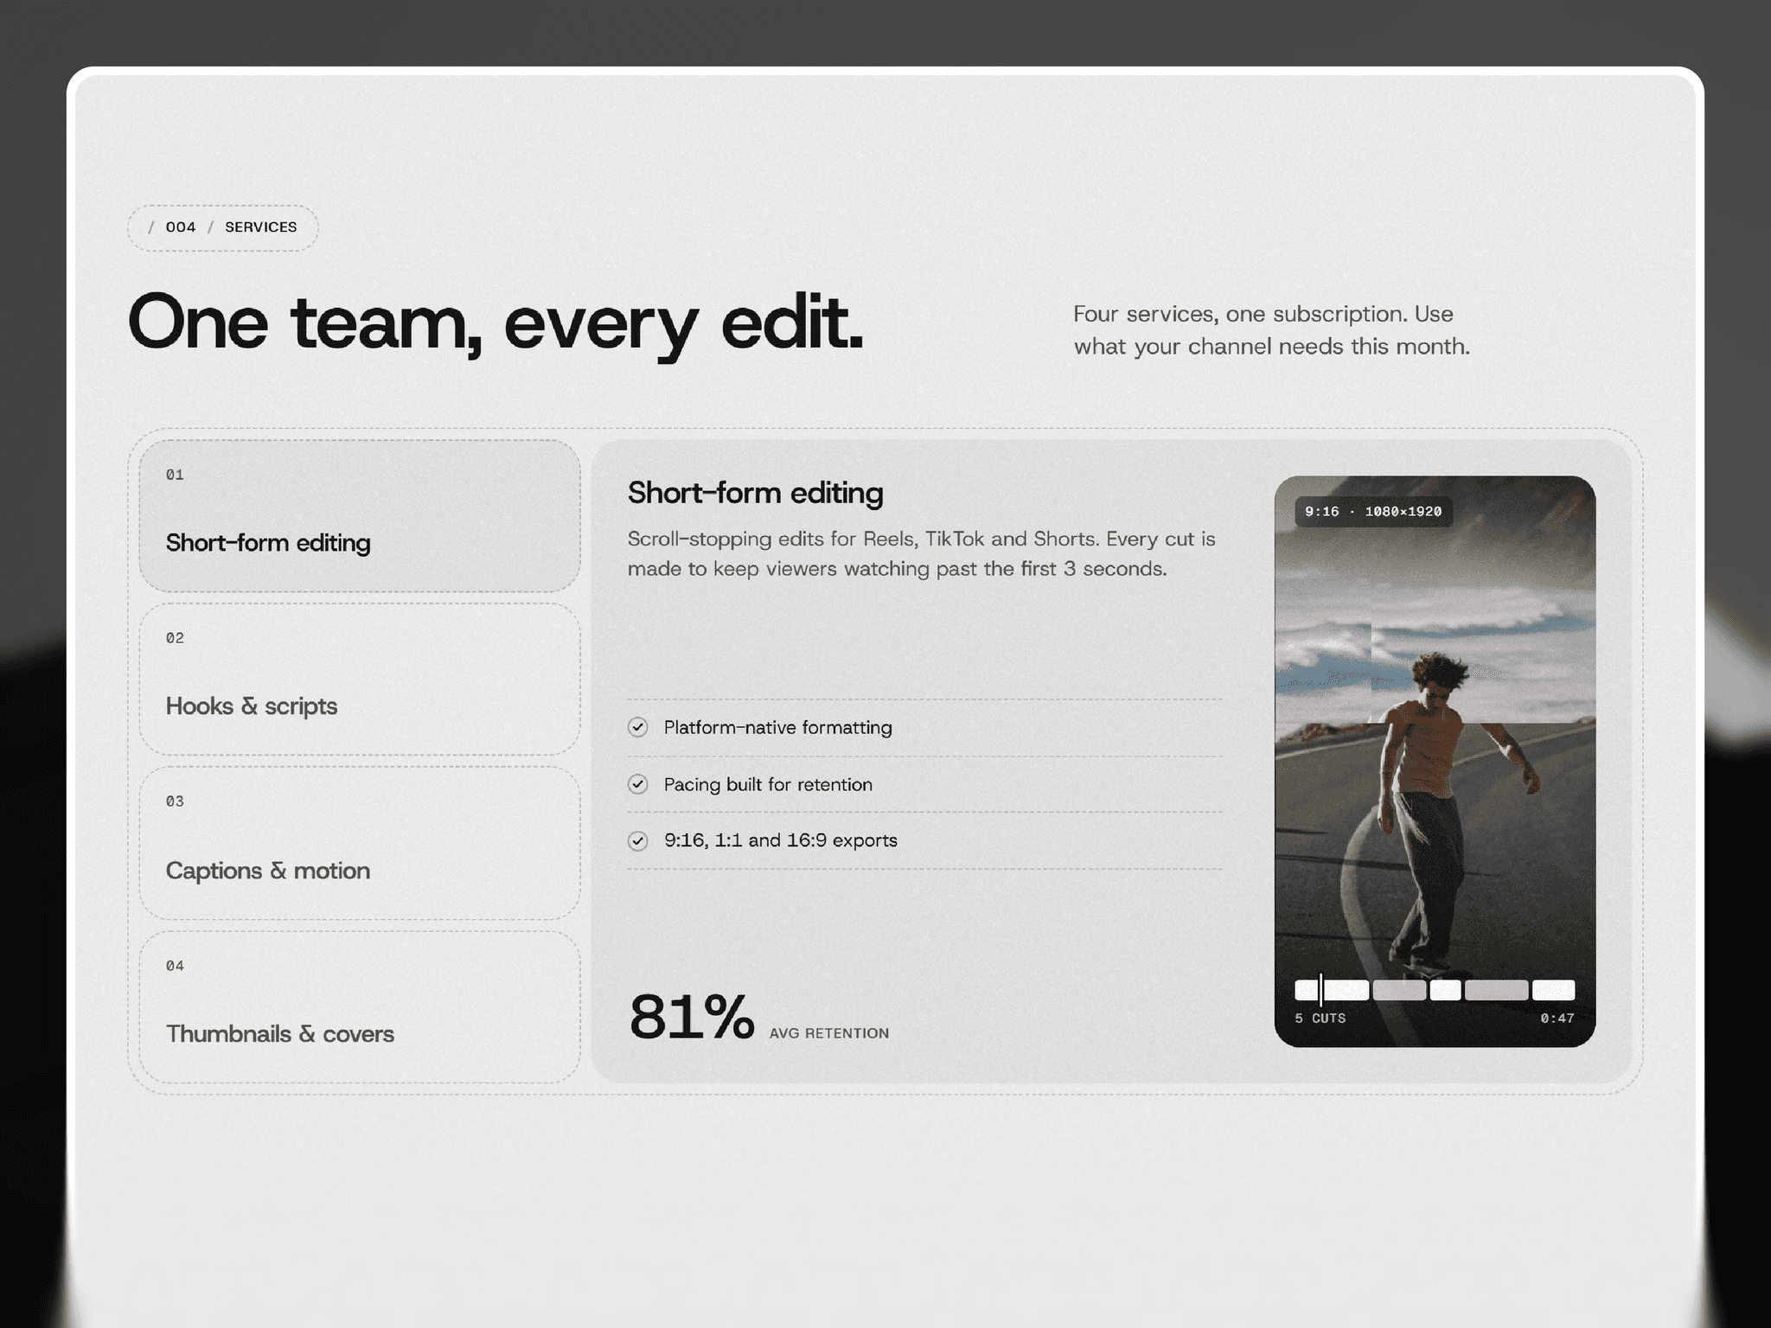Open the Hooks & scripts tab
Viewport: 1771px width, 1328px height.
[359, 680]
